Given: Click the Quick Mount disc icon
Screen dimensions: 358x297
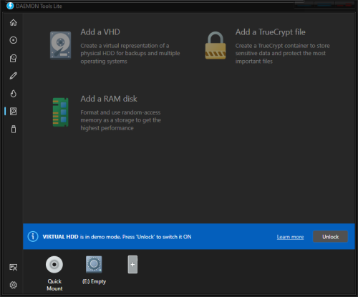Looking at the screenshot, I should (54, 264).
